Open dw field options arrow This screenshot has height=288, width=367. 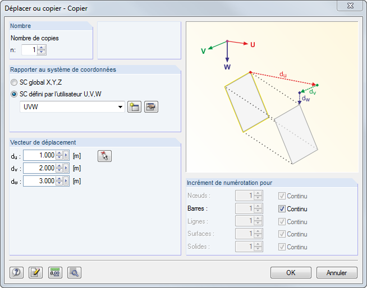coord(66,181)
